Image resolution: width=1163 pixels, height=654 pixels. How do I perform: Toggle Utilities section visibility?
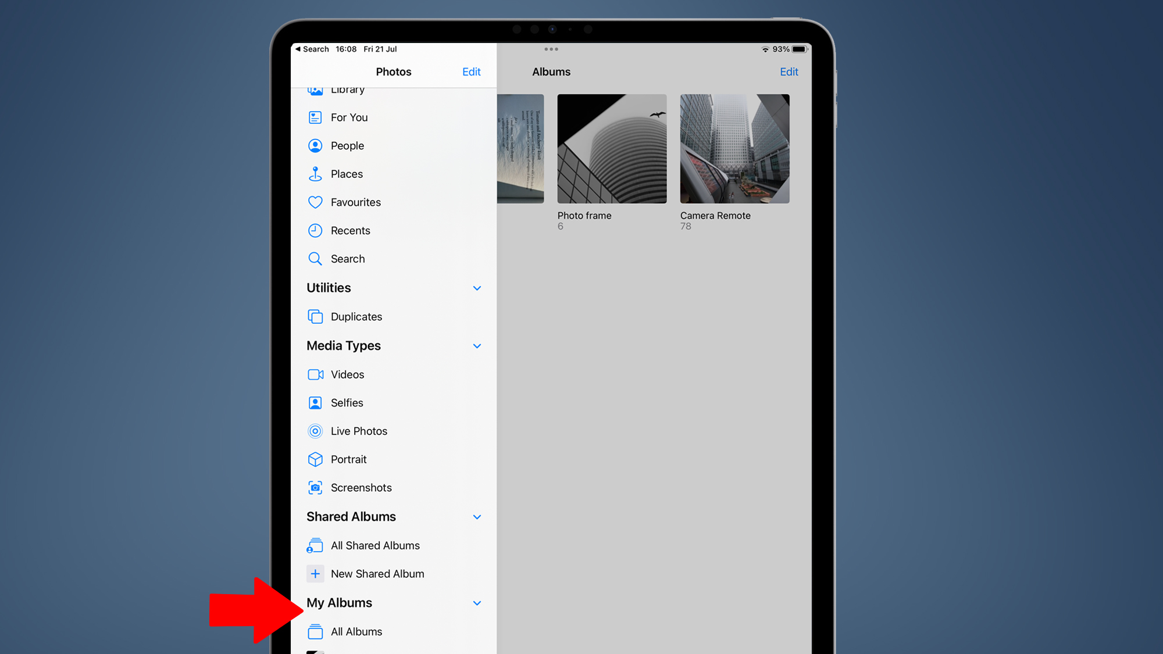(x=477, y=288)
